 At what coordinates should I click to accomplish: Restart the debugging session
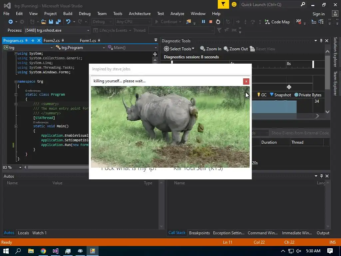point(218,22)
